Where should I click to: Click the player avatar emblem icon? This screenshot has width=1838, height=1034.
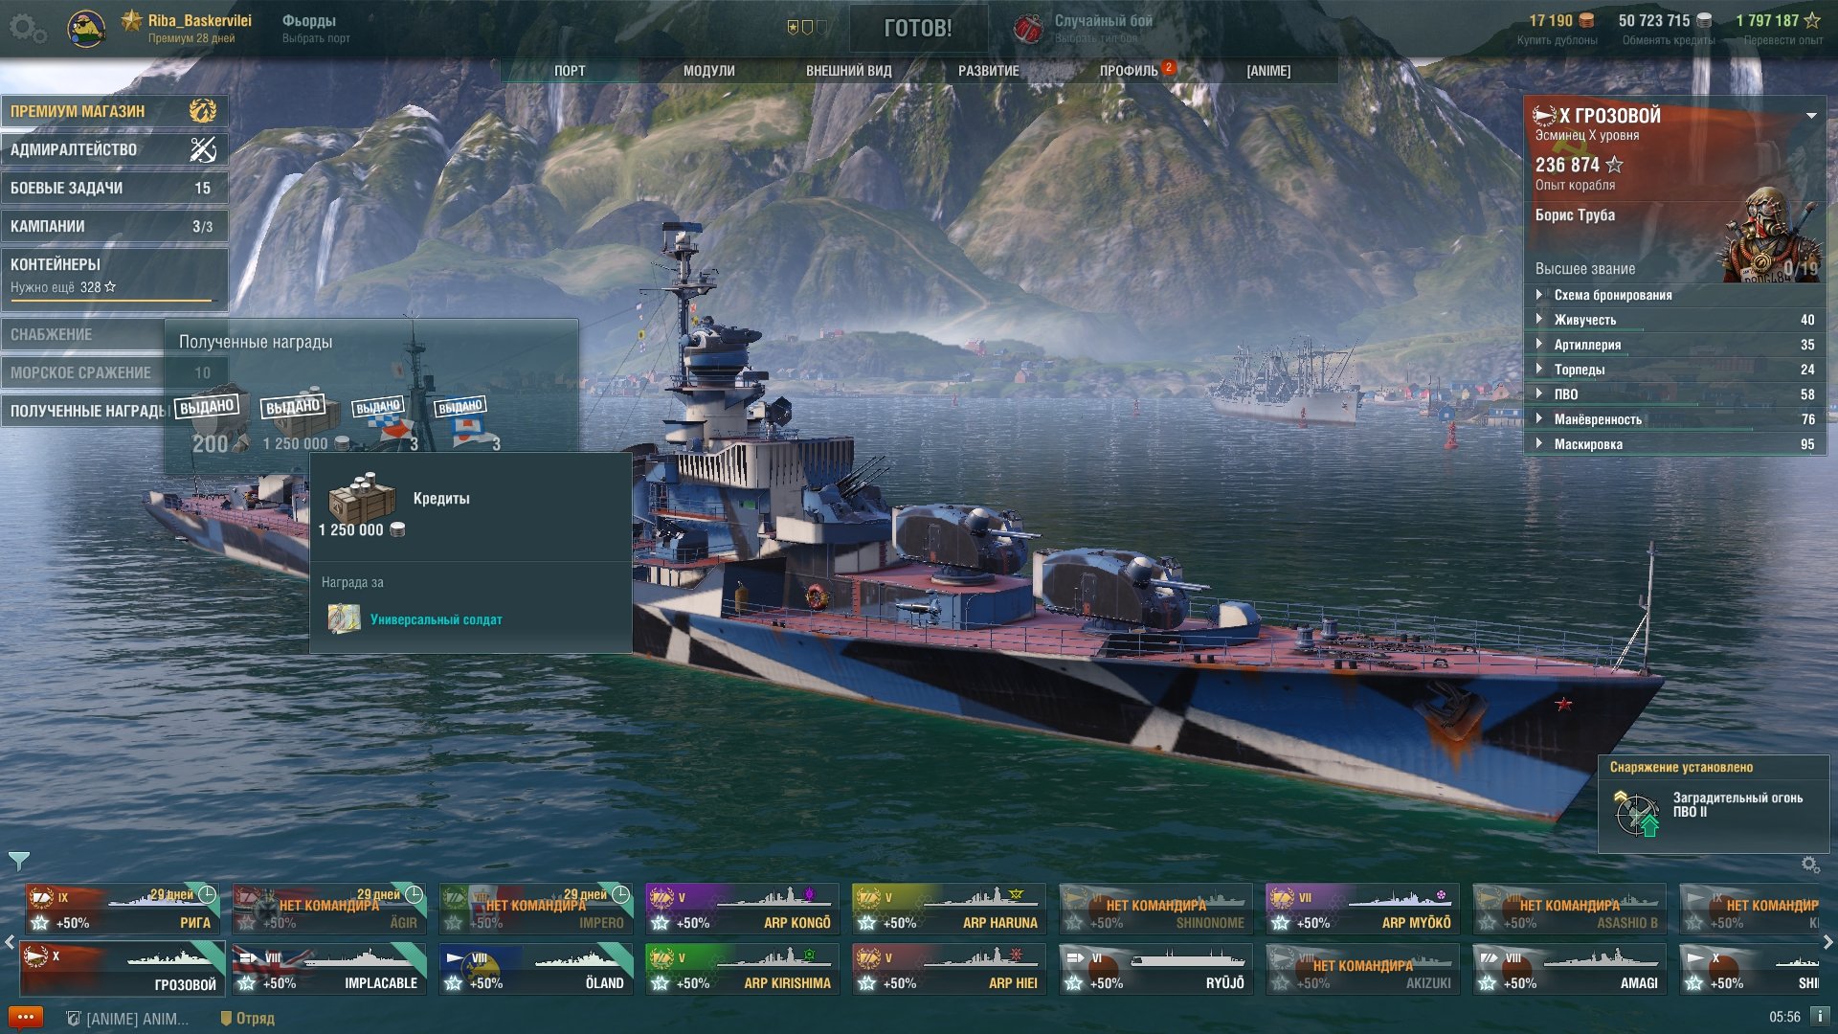coord(86,29)
